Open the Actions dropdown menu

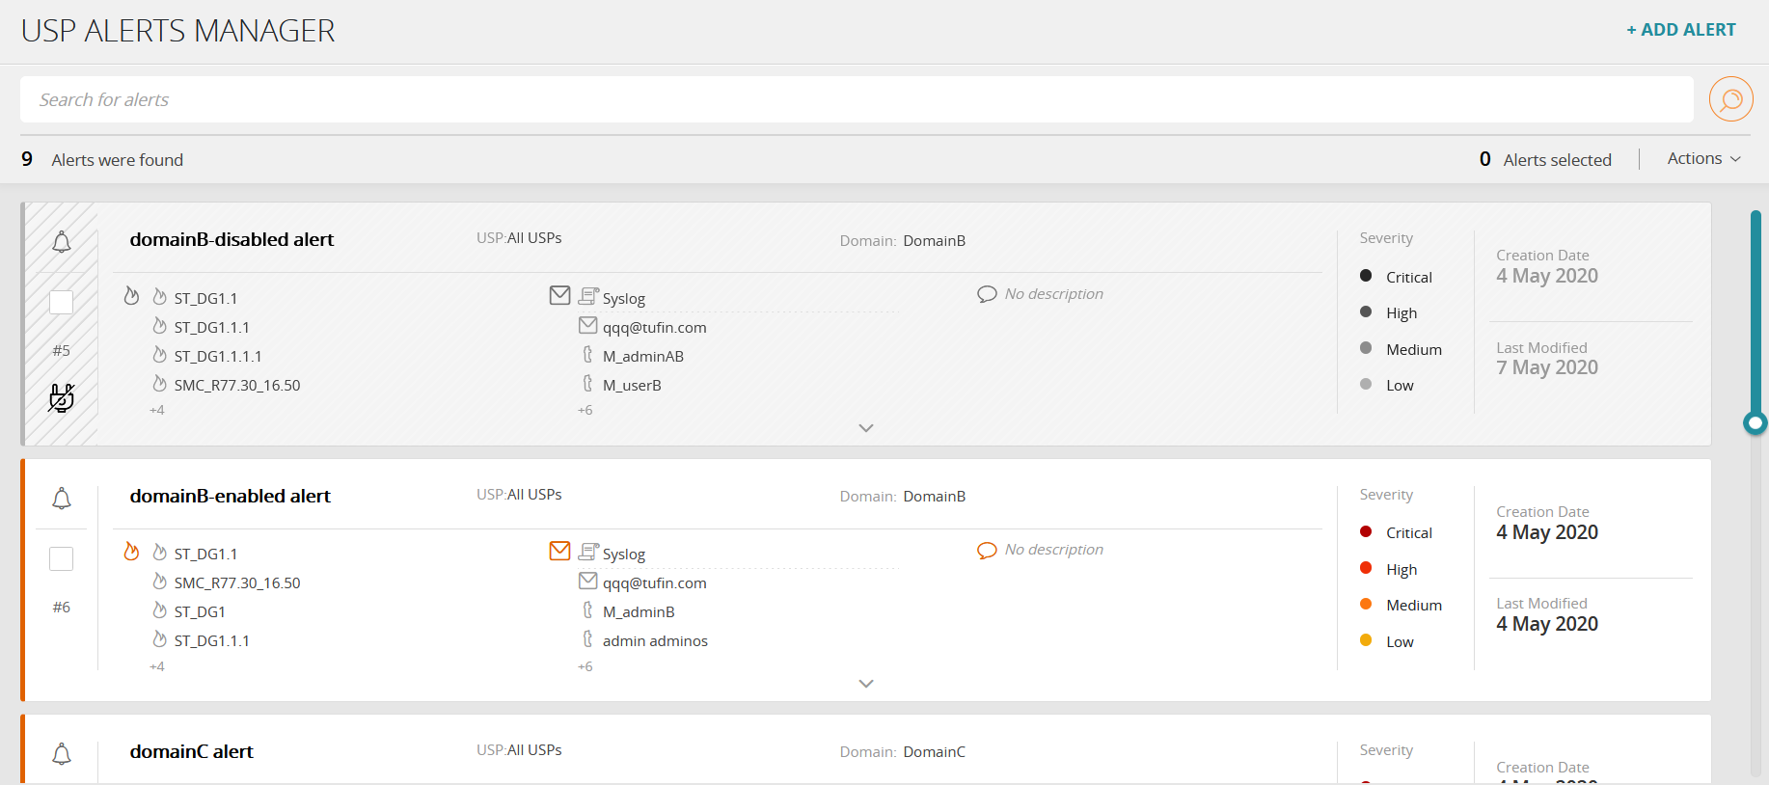click(1703, 159)
